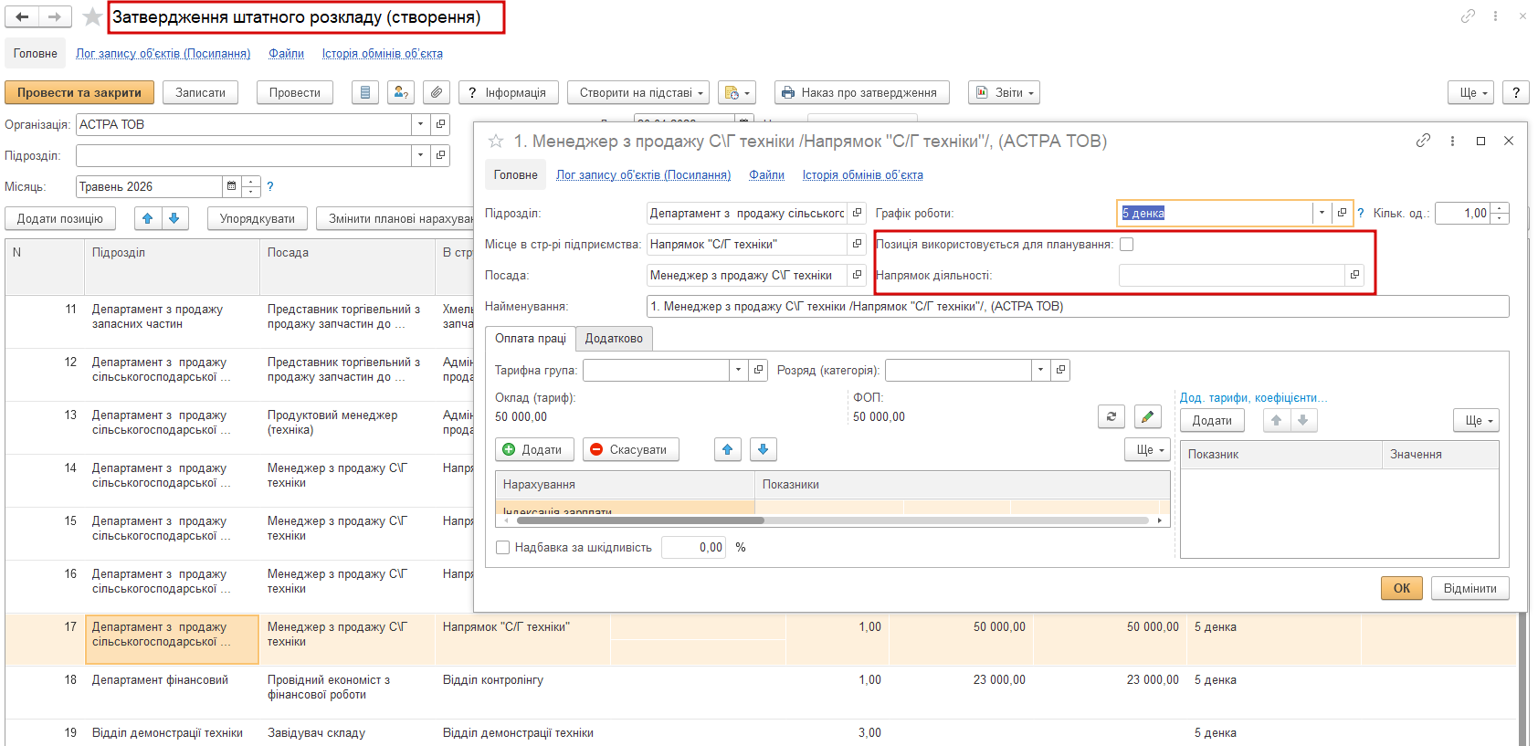Expand the Тарифна група dropdown
This screenshot has height=746, width=1538.
point(738,370)
